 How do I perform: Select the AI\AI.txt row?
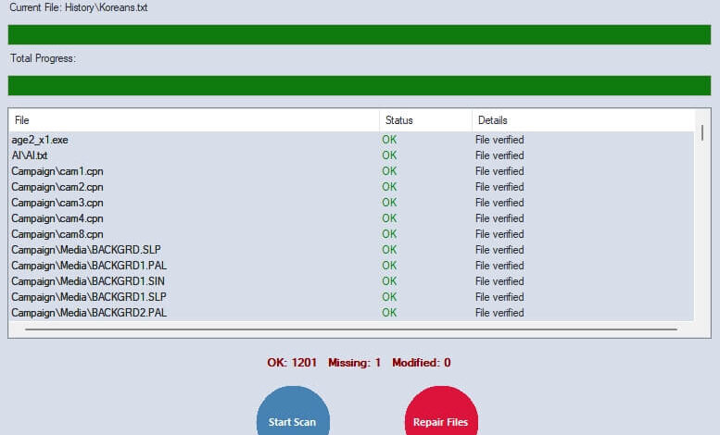point(351,155)
